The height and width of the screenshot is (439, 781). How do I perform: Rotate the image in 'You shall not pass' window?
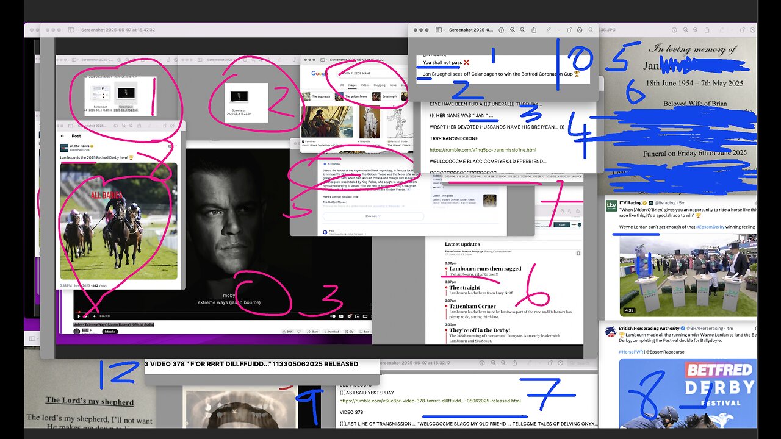(569, 29)
